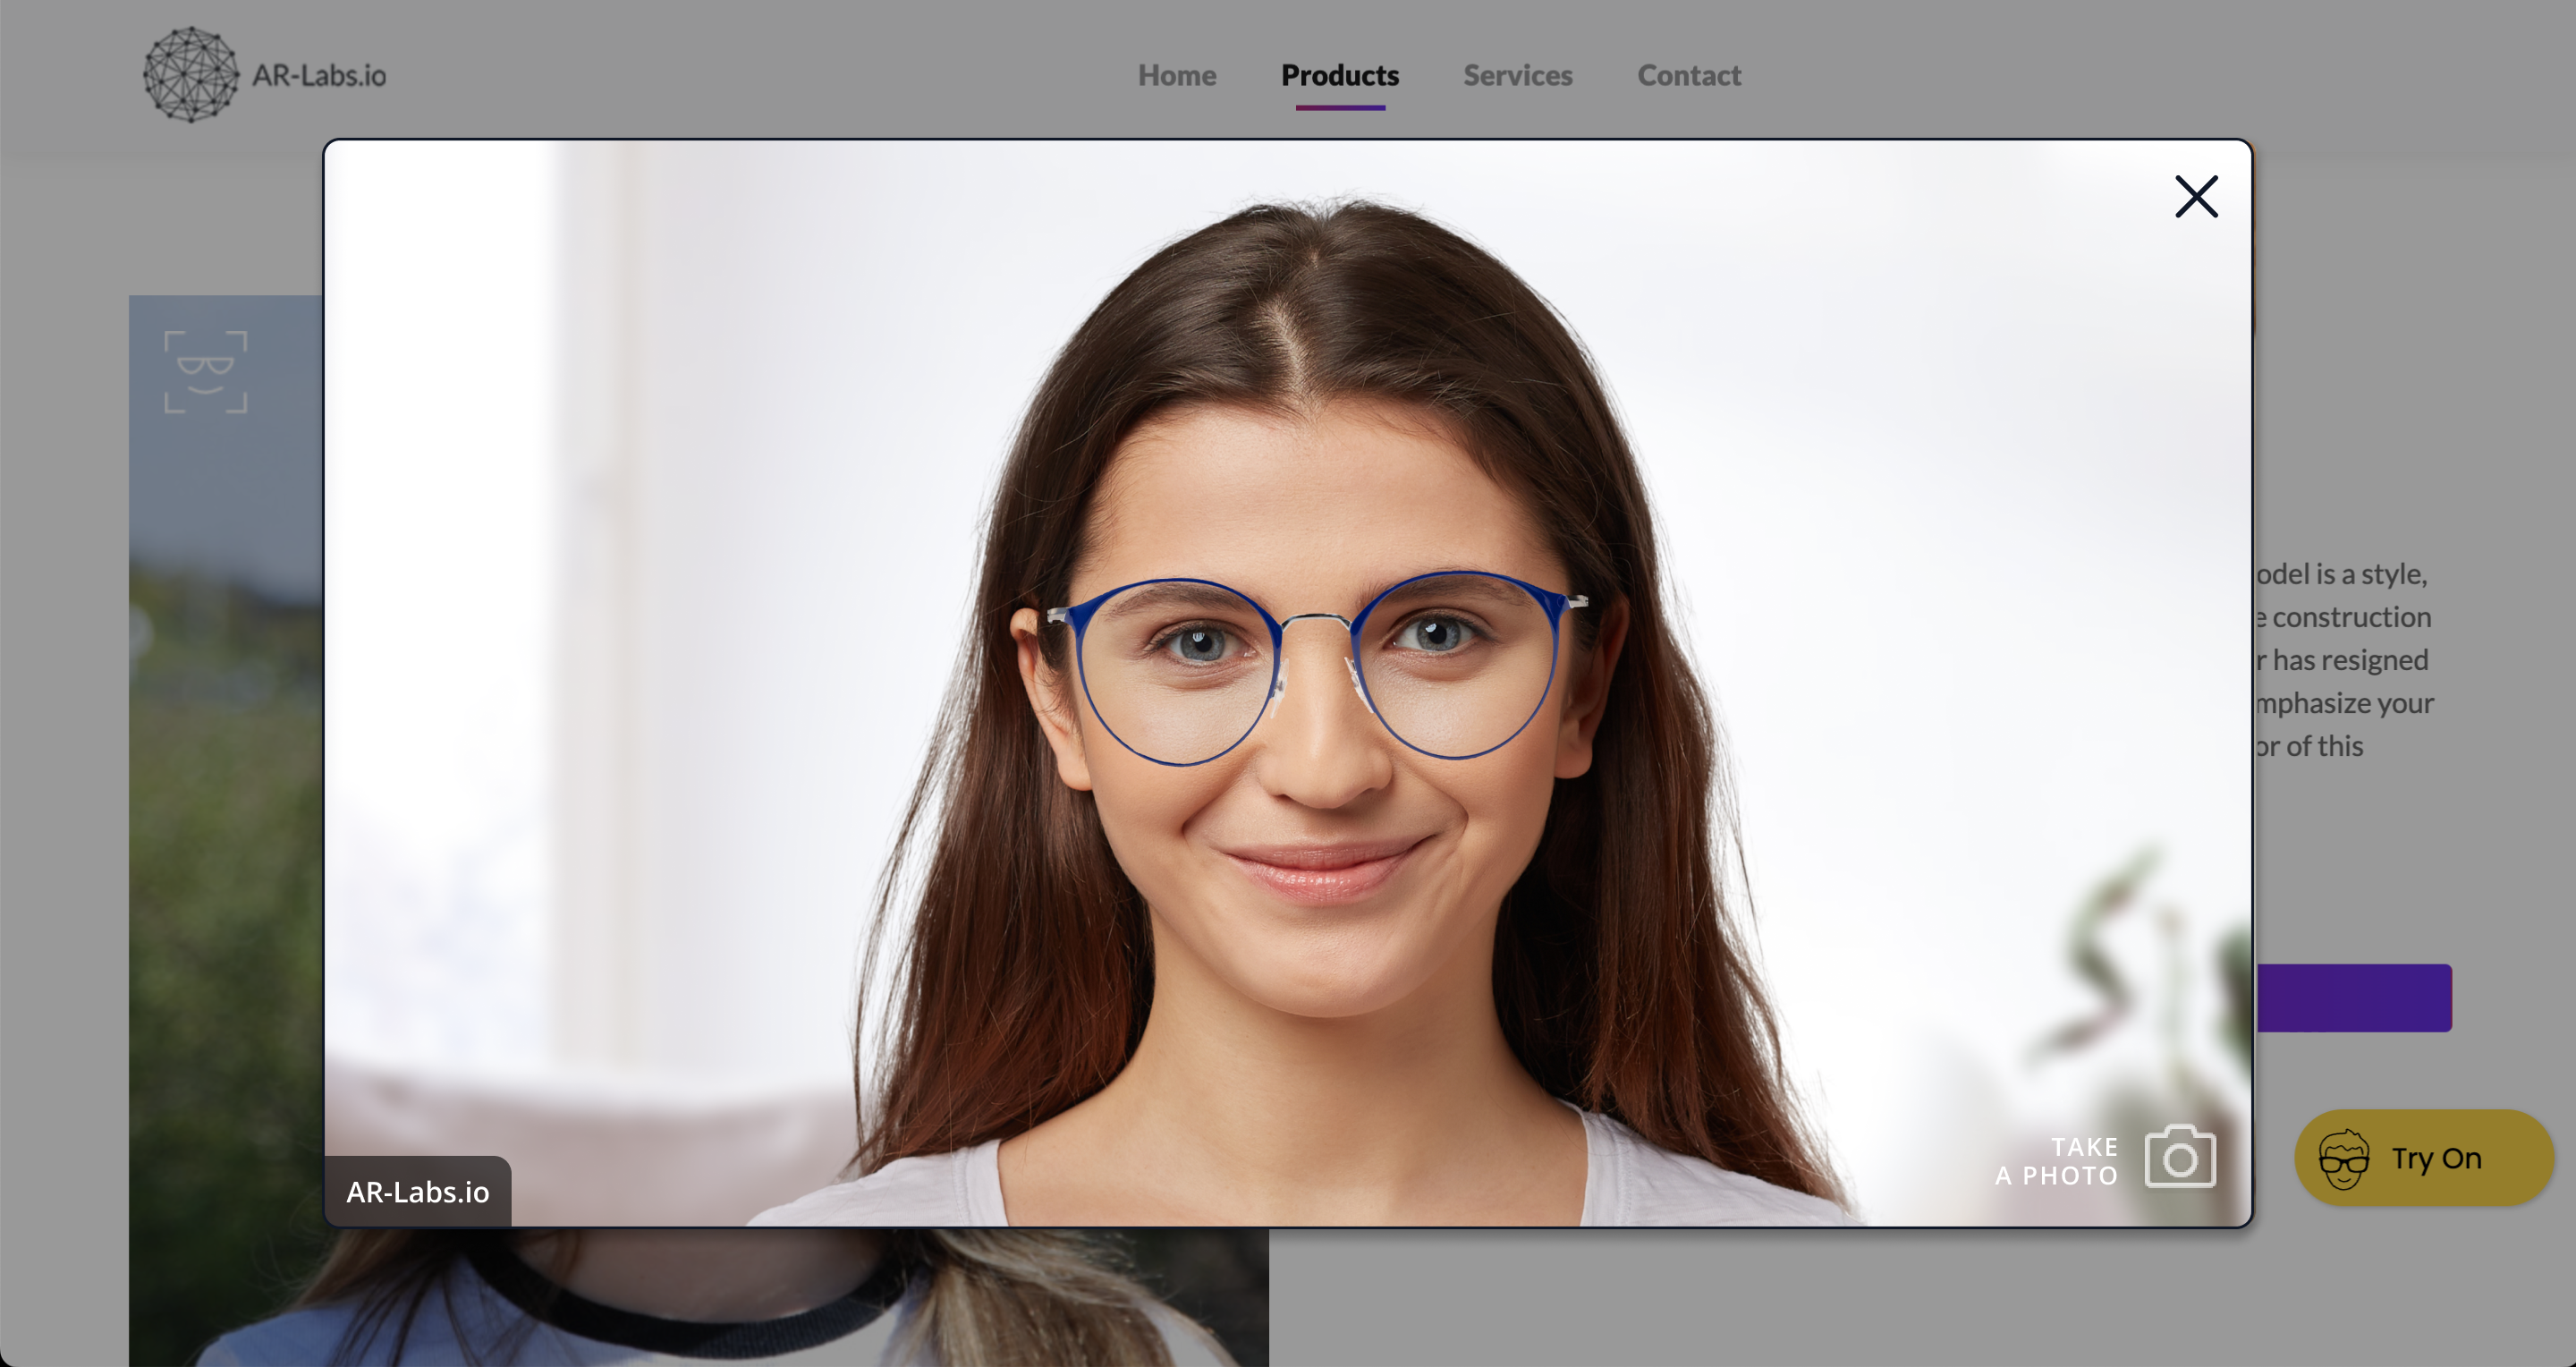Click the 'TAKE A PHOTO' text label
This screenshot has width=2576, height=1367.
coord(2058,1161)
